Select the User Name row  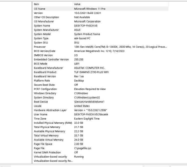[101, 114]
